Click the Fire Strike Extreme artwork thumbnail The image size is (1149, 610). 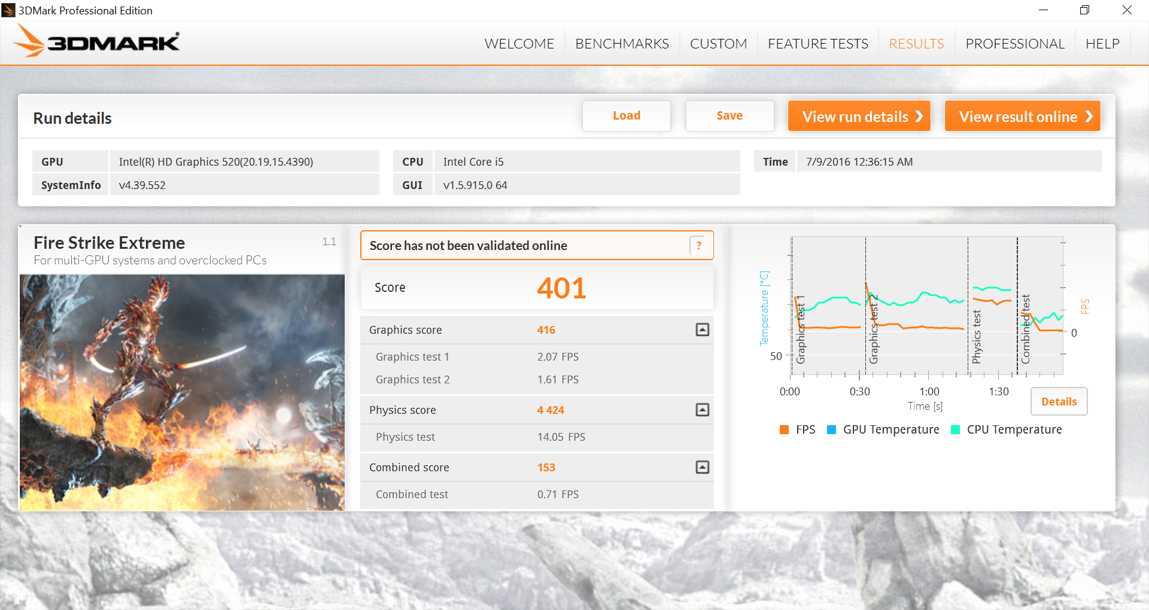click(x=182, y=392)
